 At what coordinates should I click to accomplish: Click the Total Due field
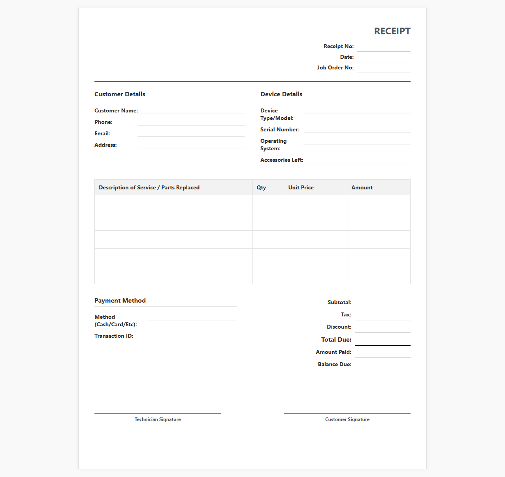(383, 340)
